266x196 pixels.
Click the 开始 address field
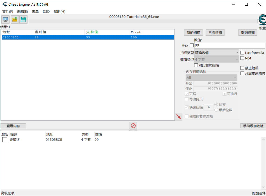[215, 83]
